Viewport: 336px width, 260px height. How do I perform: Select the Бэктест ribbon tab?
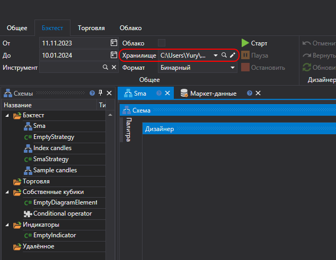point(52,28)
